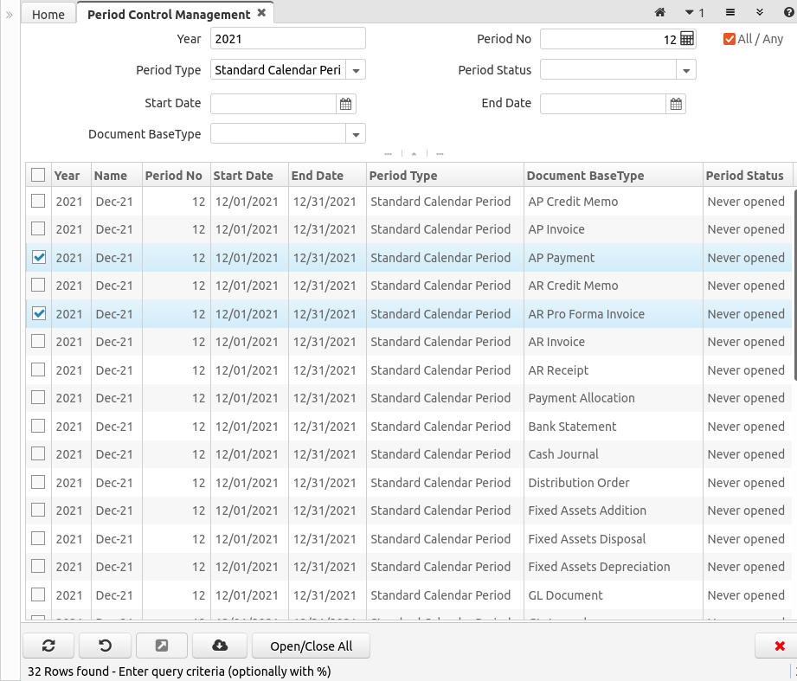Click the home icon in top bar
This screenshot has width=797, height=681.
click(660, 13)
